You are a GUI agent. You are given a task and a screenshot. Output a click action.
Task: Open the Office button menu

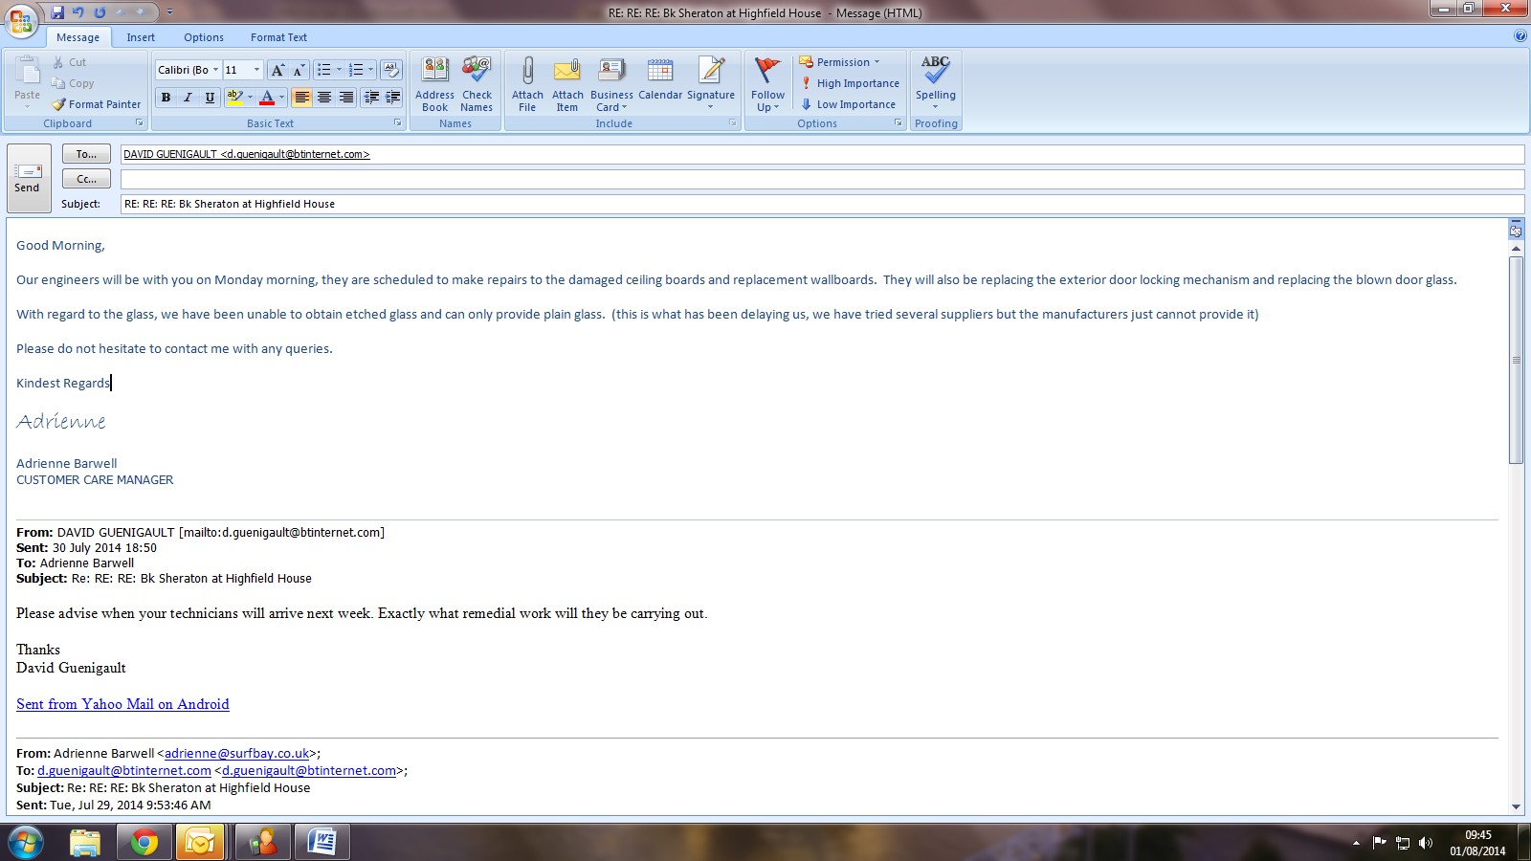(x=21, y=19)
